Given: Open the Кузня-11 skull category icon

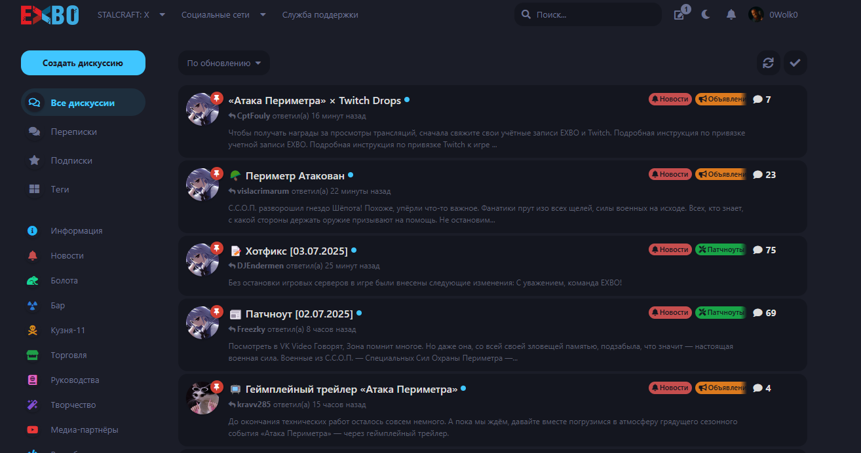Looking at the screenshot, I should (x=33, y=331).
